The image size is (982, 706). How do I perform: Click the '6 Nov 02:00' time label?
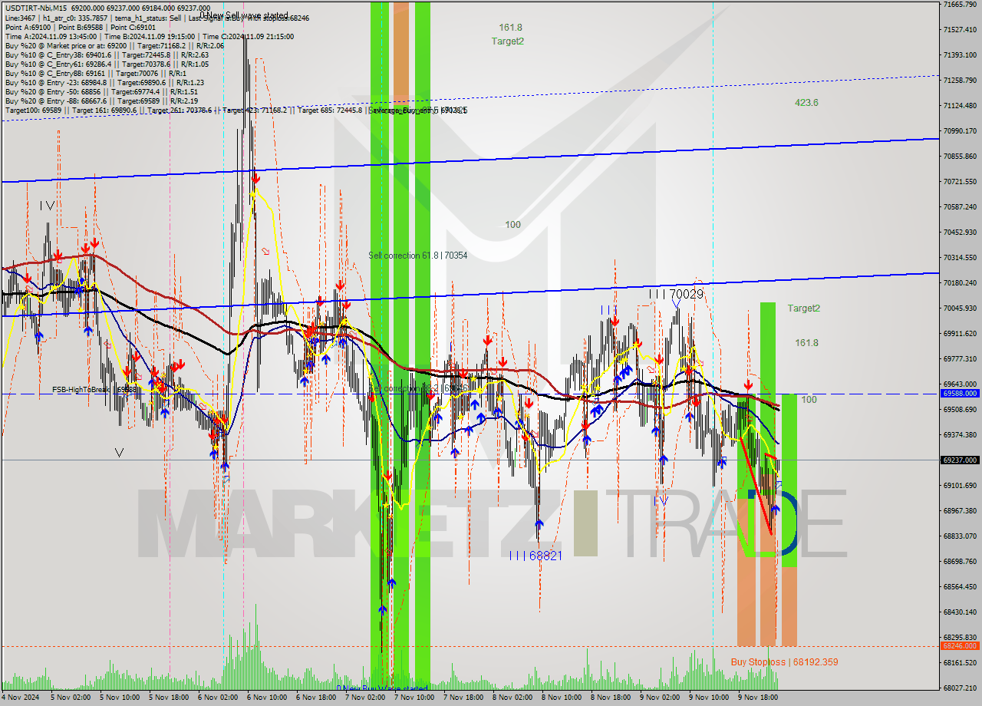(x=218, y=698)
